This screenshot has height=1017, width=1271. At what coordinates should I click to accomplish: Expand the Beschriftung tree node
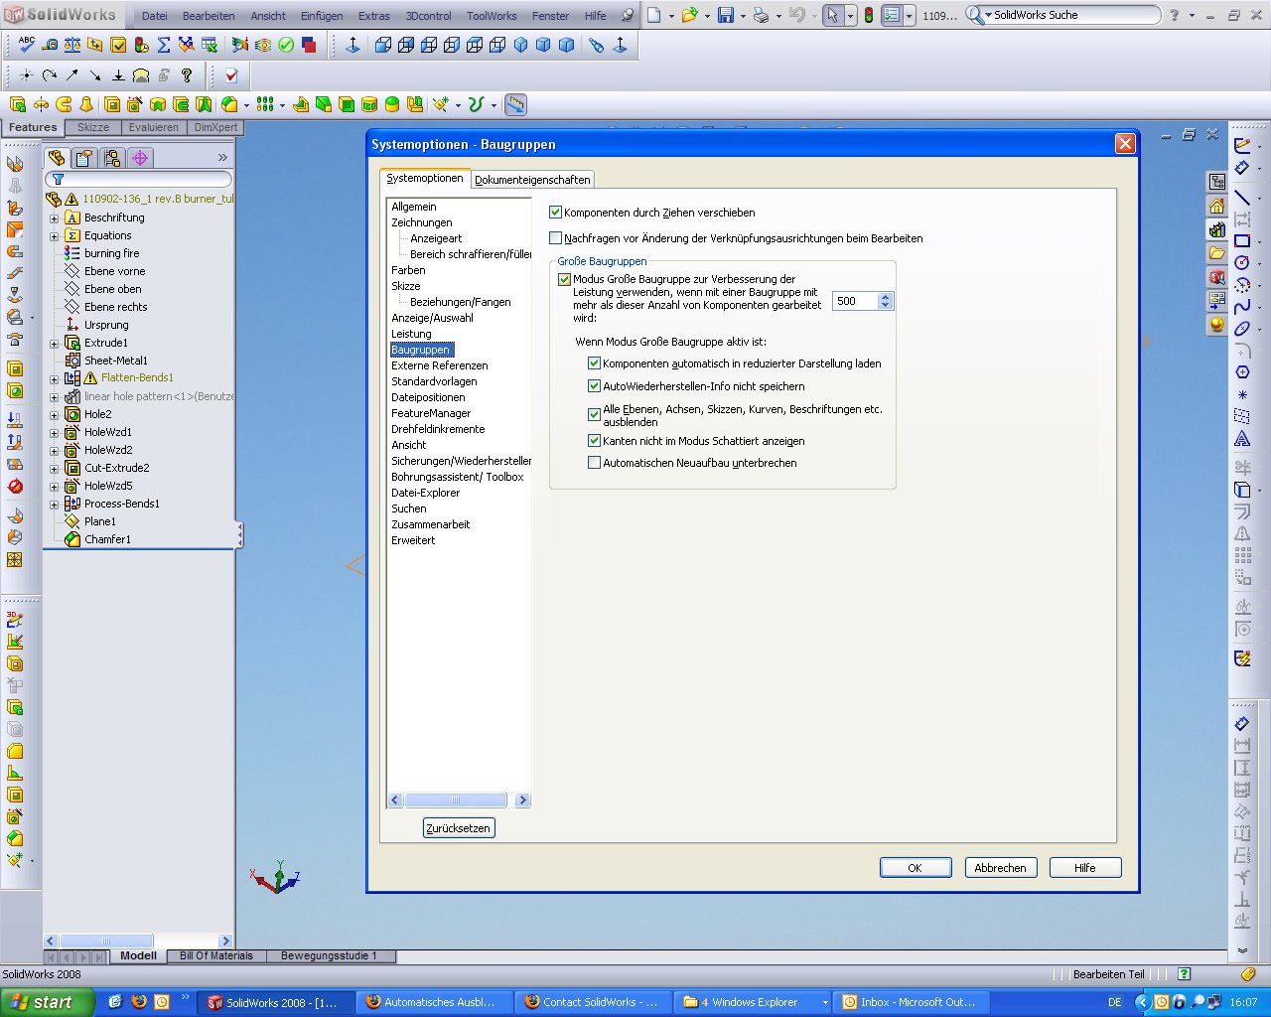(x=55, y=218)
